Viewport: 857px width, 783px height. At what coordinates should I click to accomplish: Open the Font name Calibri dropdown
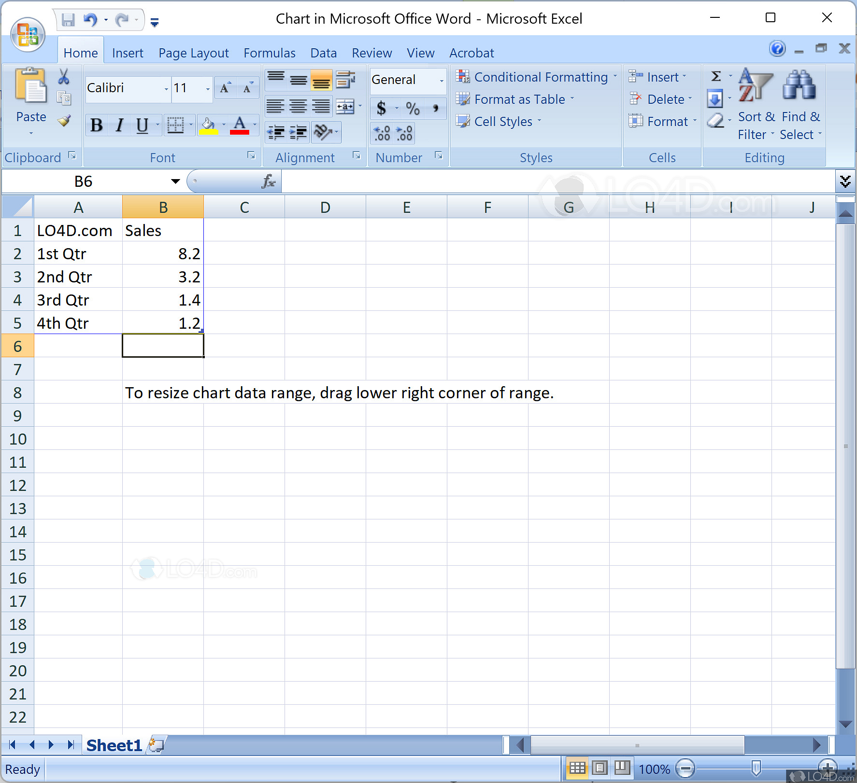(x=166, y=88)
